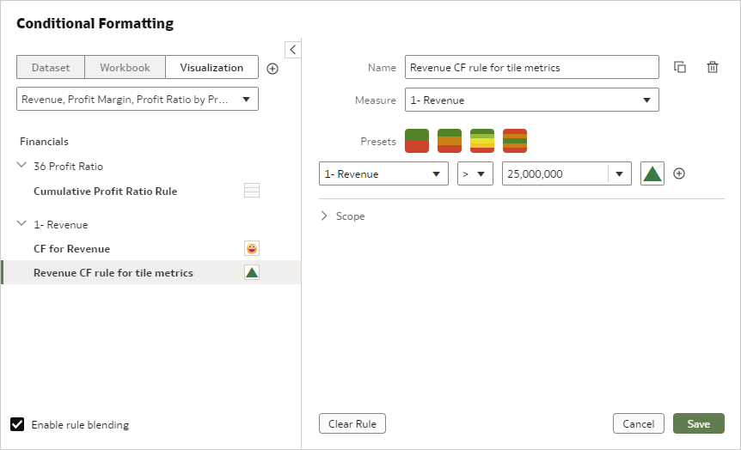This screenshot has width=741, height=450.
Task: Click the emoji icon for CF for Revenue
Action: 252,249
